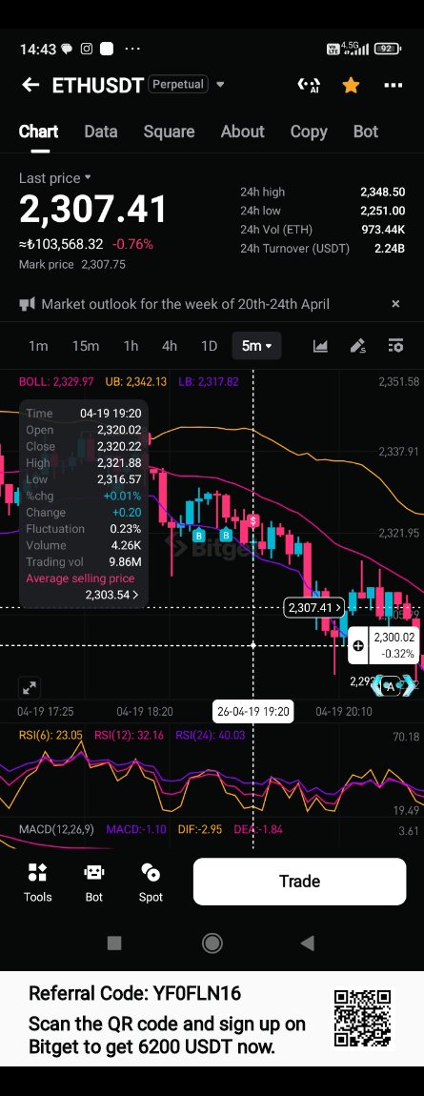This screenshot has height=1096, width=424.
Task: Open the About tab
Action: pos(242,132)
